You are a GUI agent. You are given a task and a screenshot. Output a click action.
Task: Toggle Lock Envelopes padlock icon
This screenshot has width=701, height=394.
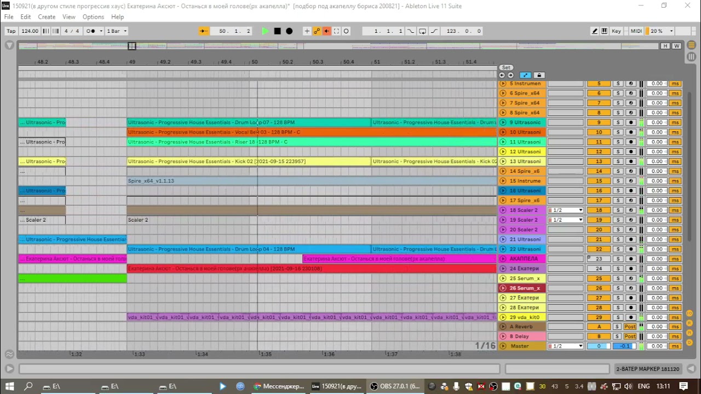click(539, 75)
